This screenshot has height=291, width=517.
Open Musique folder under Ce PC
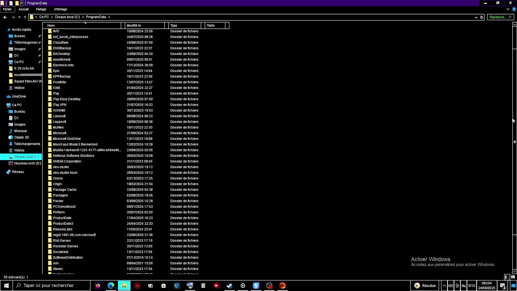(20, 131)
